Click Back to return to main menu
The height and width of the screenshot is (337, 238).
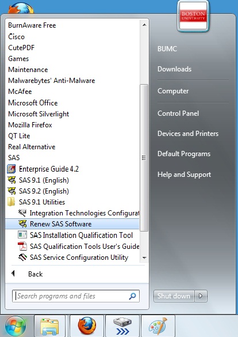coord(36,274)
